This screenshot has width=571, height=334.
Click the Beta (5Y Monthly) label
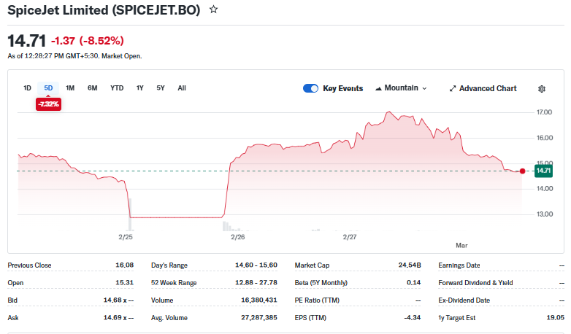(x=321, y=283)
